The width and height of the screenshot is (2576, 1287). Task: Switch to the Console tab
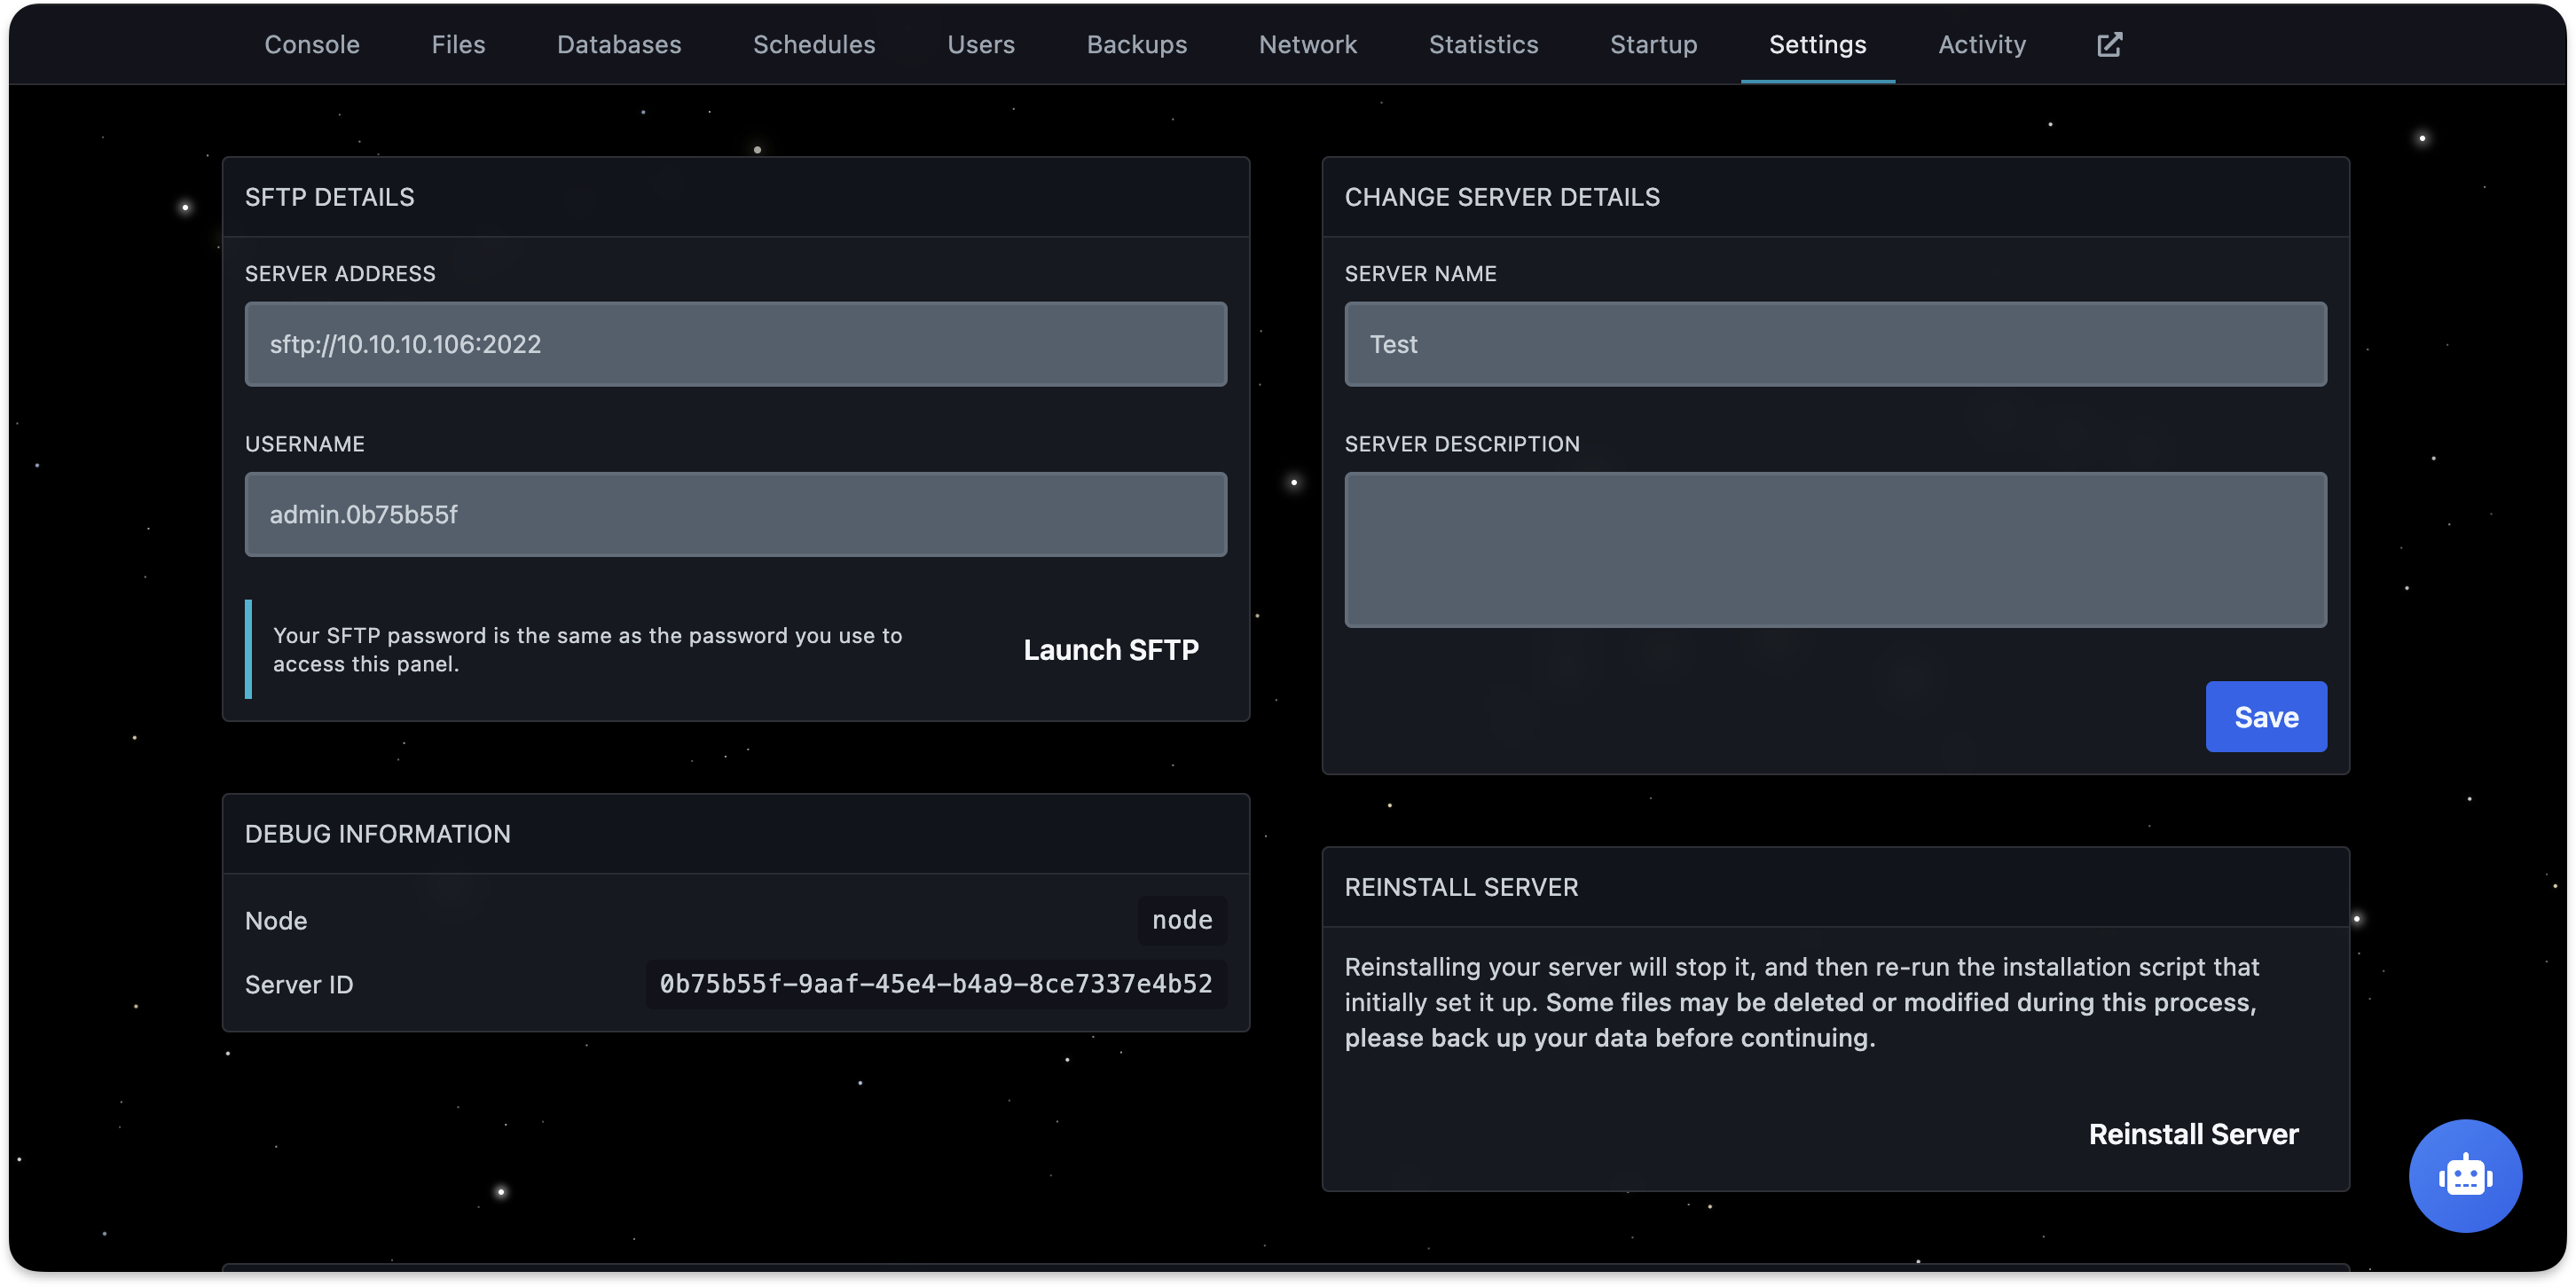312,45
